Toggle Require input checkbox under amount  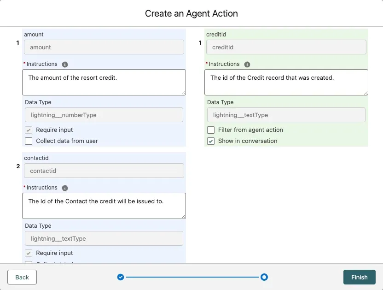[x=29, y=130]
